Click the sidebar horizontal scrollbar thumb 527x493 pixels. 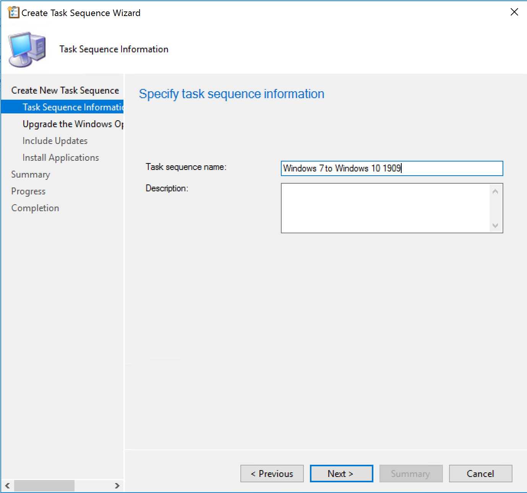(44, 486)
